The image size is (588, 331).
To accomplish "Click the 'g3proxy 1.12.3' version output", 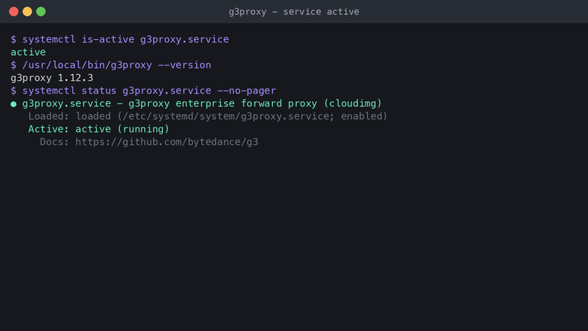I will [x=52, y=78].
